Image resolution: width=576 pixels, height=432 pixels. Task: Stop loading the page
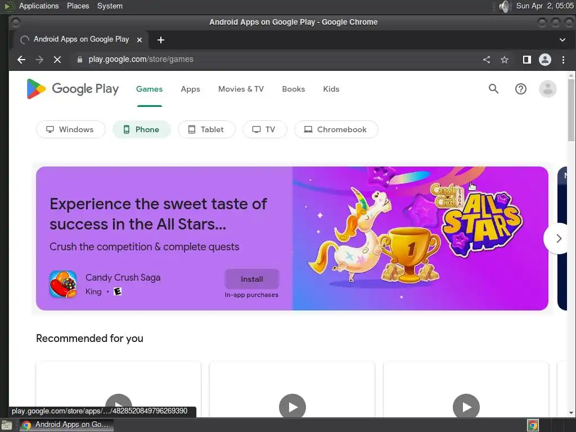(57, 60)
